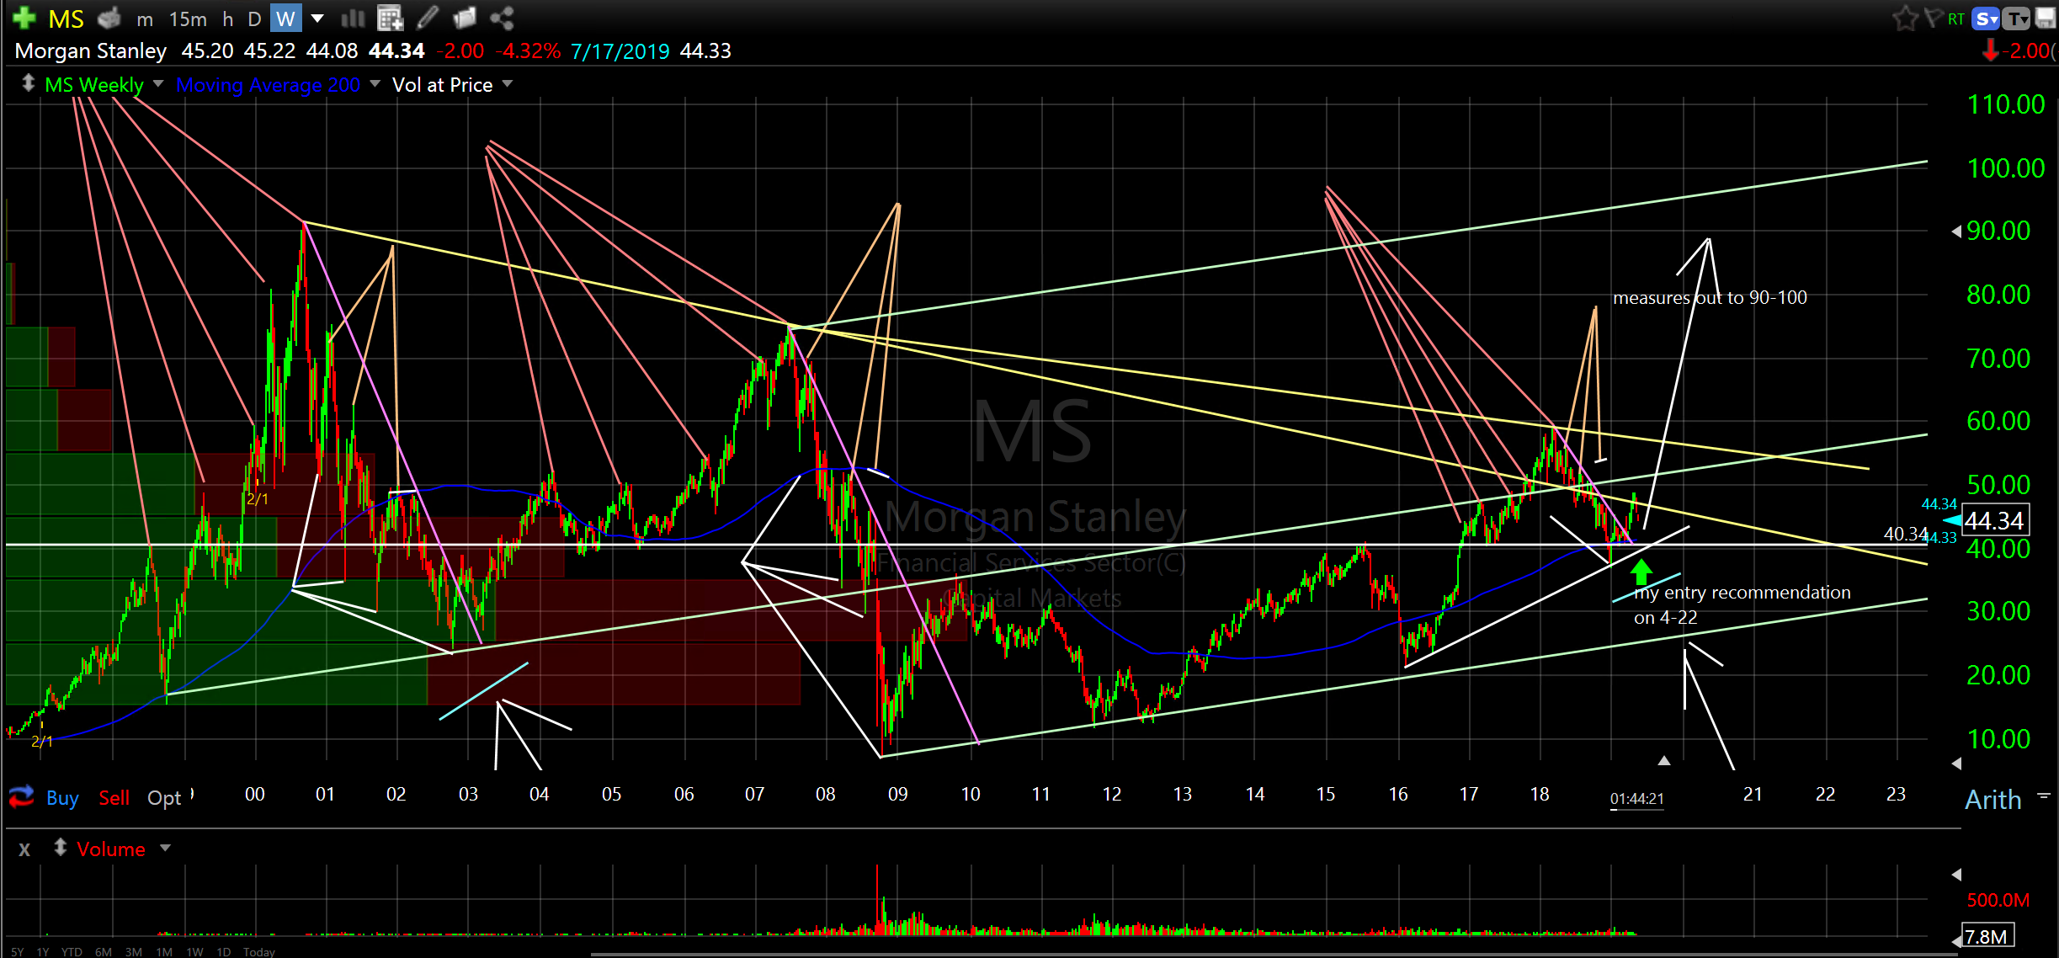Select the 1Y range on the zoom bar

[43, 951]
